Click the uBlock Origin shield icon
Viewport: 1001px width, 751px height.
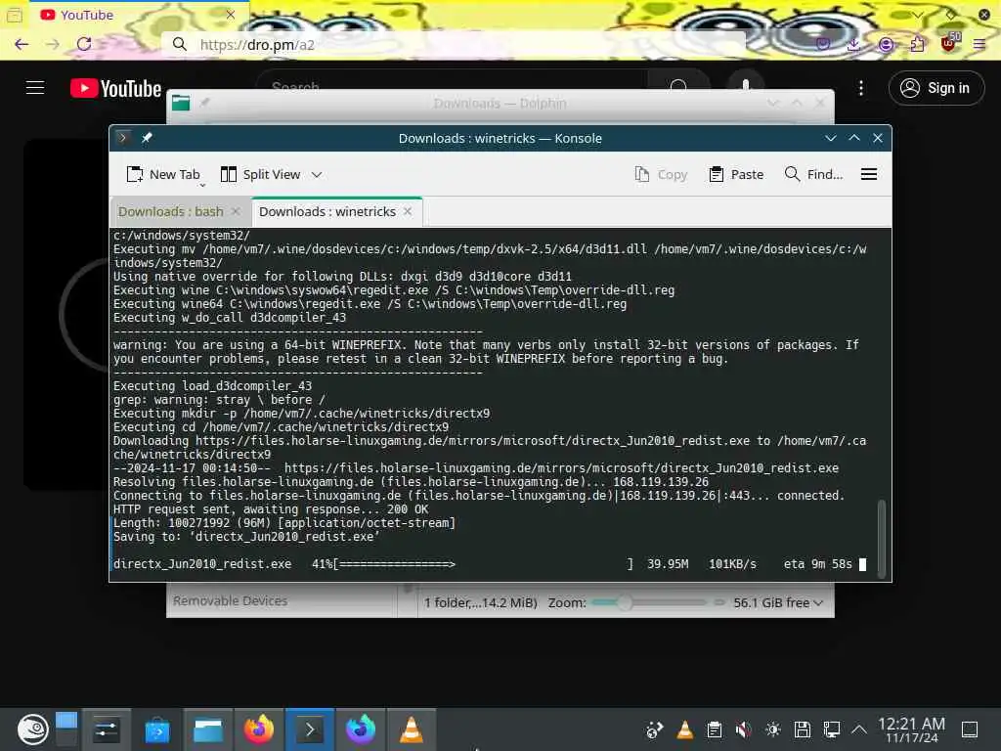click(x=948, y=44)
